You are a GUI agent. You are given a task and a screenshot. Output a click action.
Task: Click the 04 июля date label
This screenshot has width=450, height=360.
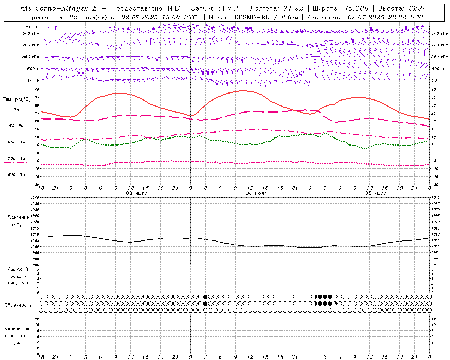click(256, 193)
